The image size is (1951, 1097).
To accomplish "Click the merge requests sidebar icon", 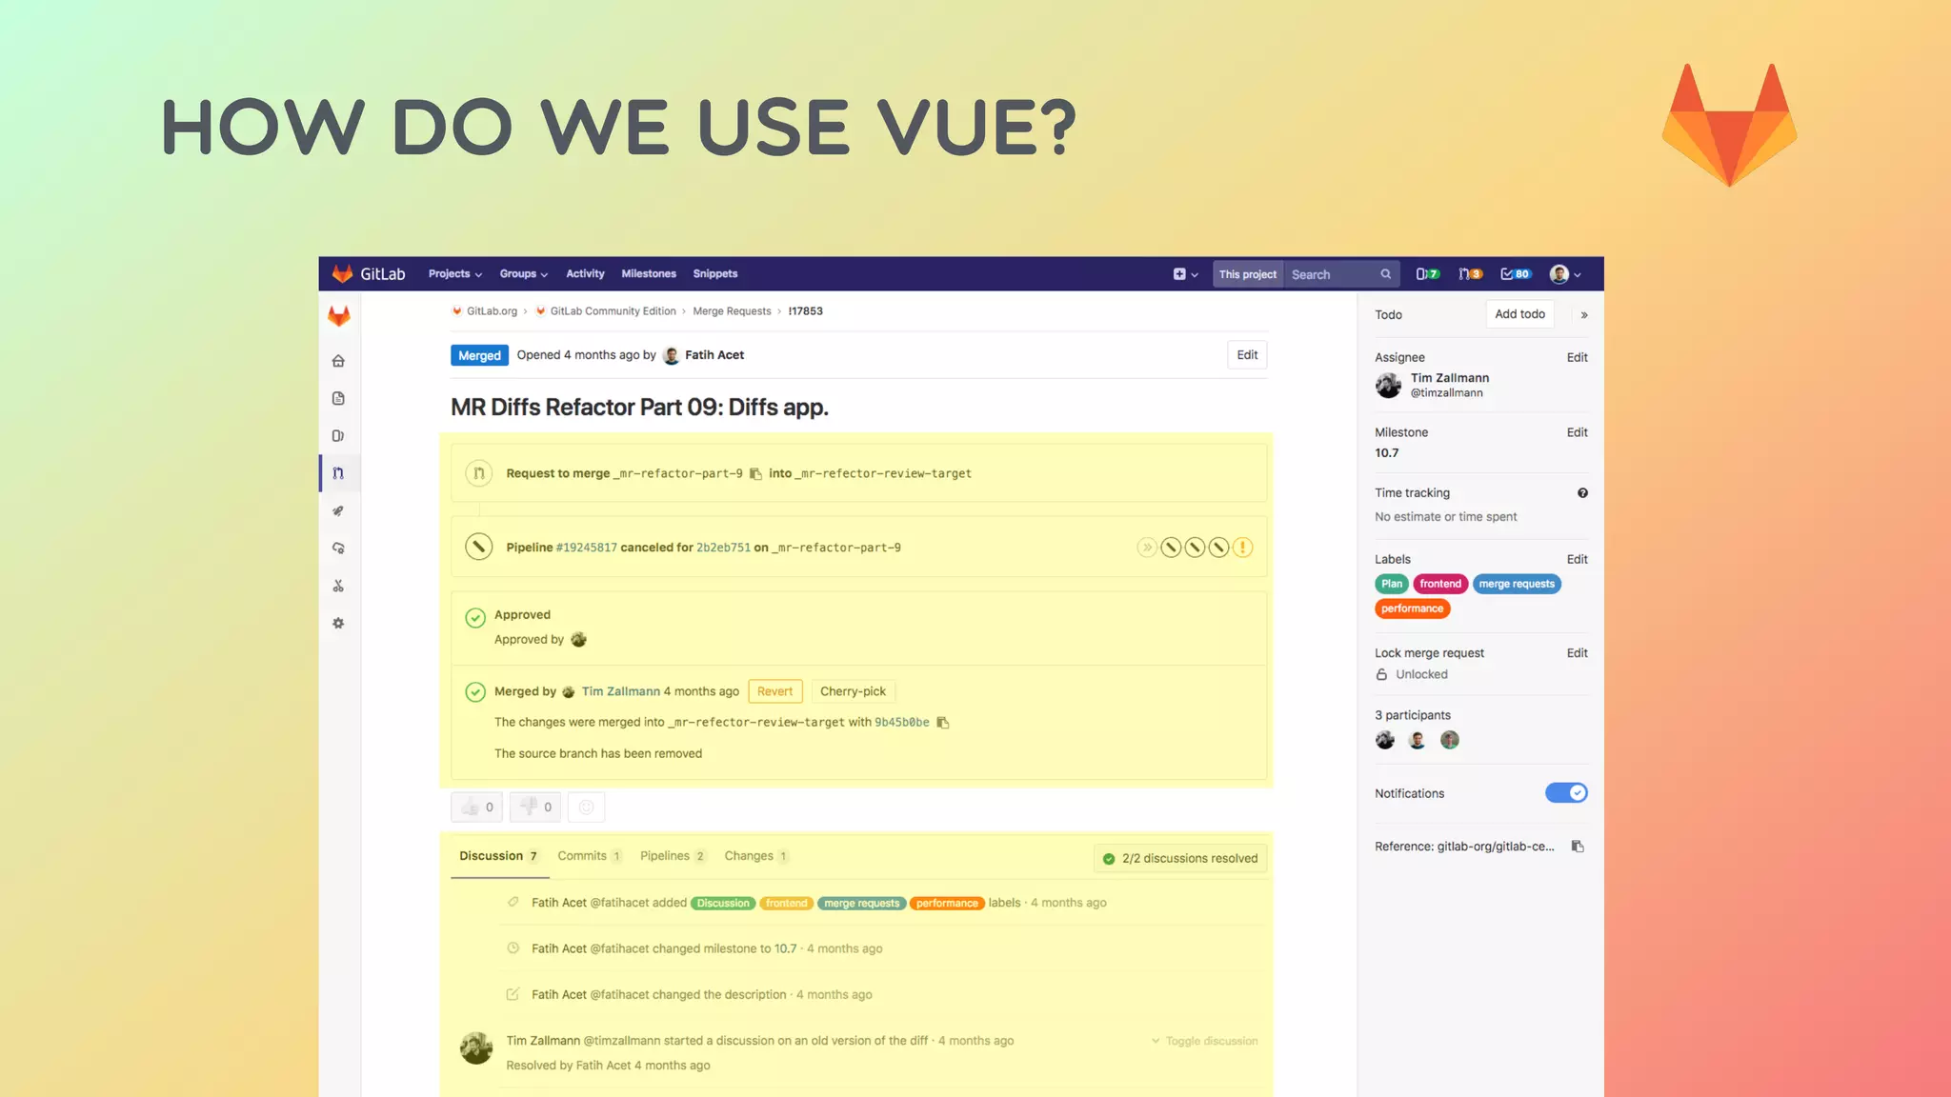I will coord(338,473).
